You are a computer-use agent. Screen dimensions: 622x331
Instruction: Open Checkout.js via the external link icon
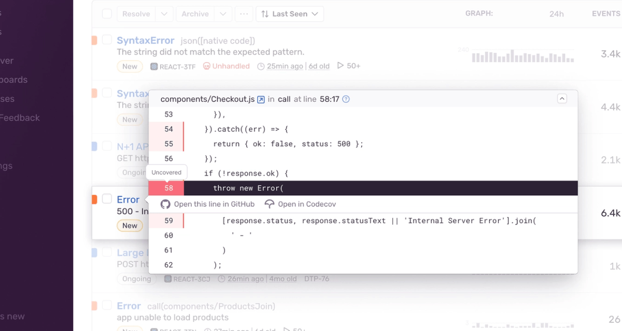tap(261, 99)
